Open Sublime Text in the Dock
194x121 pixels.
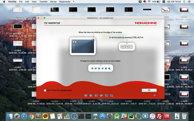38,116
